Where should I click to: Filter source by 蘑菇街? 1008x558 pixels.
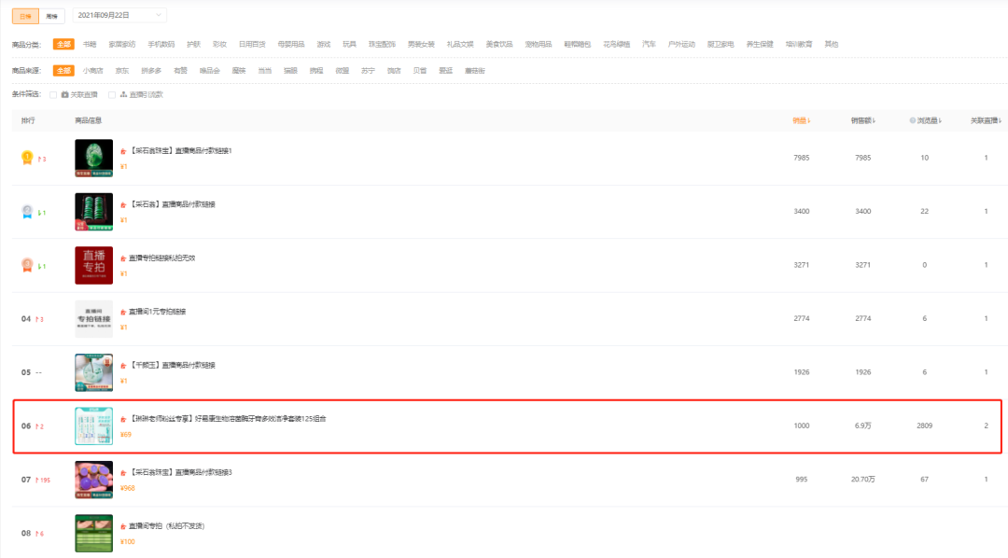[x=474, y=71]
